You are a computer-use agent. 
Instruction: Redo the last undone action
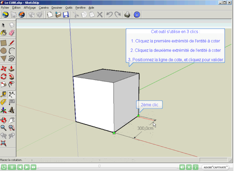[x=117, y=14]
